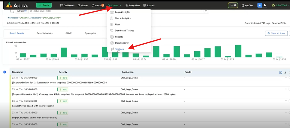Click into the Extract regex input field

pos(114,11)
